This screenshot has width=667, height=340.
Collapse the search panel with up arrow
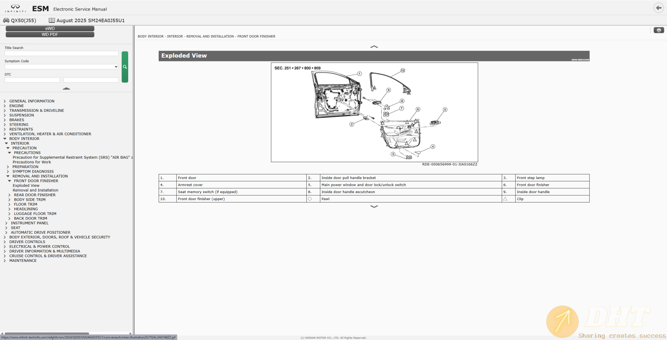tap(66, 89)
